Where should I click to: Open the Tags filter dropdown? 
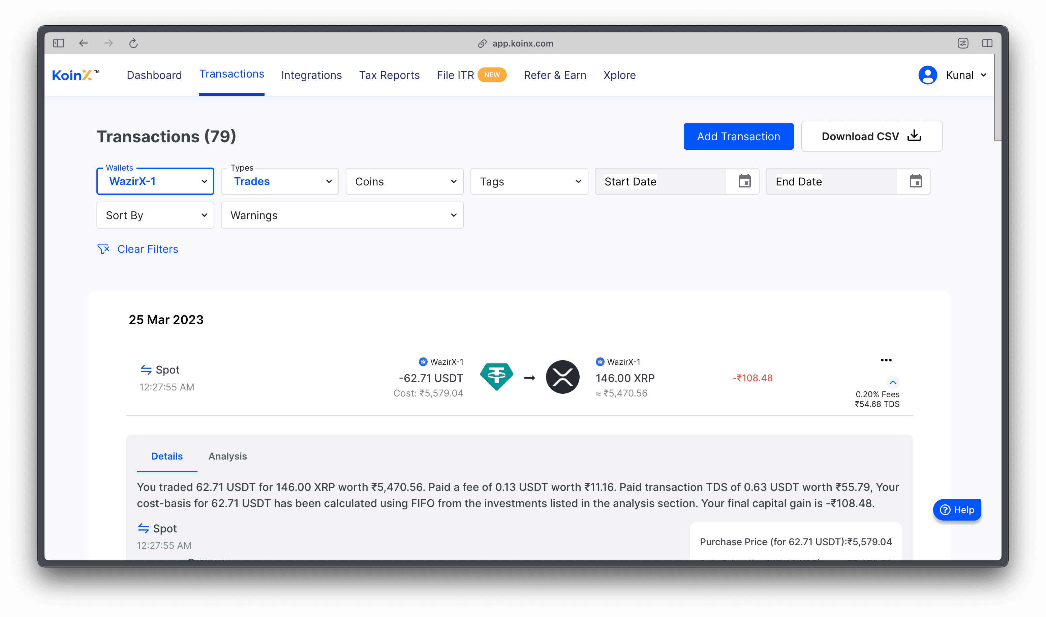(529, 181)
